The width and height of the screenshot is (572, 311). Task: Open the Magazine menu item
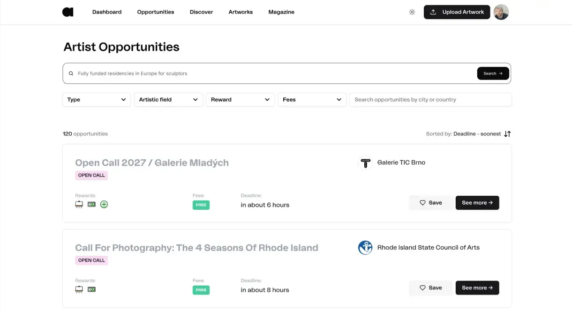point(281,12)
